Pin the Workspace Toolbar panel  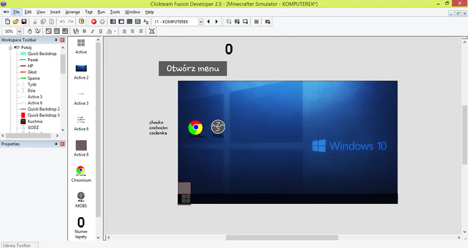click(x=56, y=40)
